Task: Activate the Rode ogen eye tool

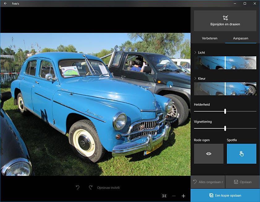Action: 209,154
